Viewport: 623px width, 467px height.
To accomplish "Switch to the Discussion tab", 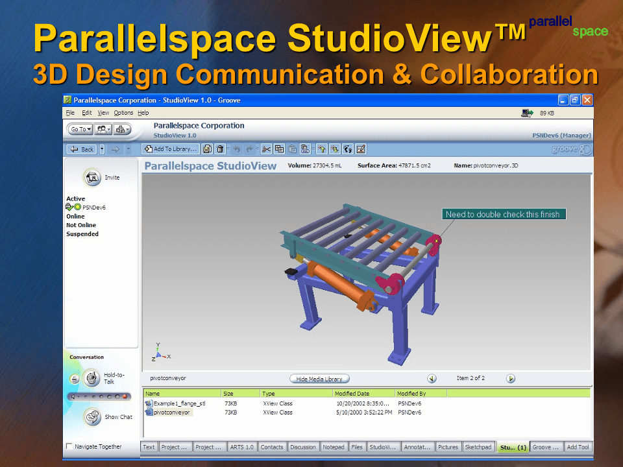I will pos(302,447).
